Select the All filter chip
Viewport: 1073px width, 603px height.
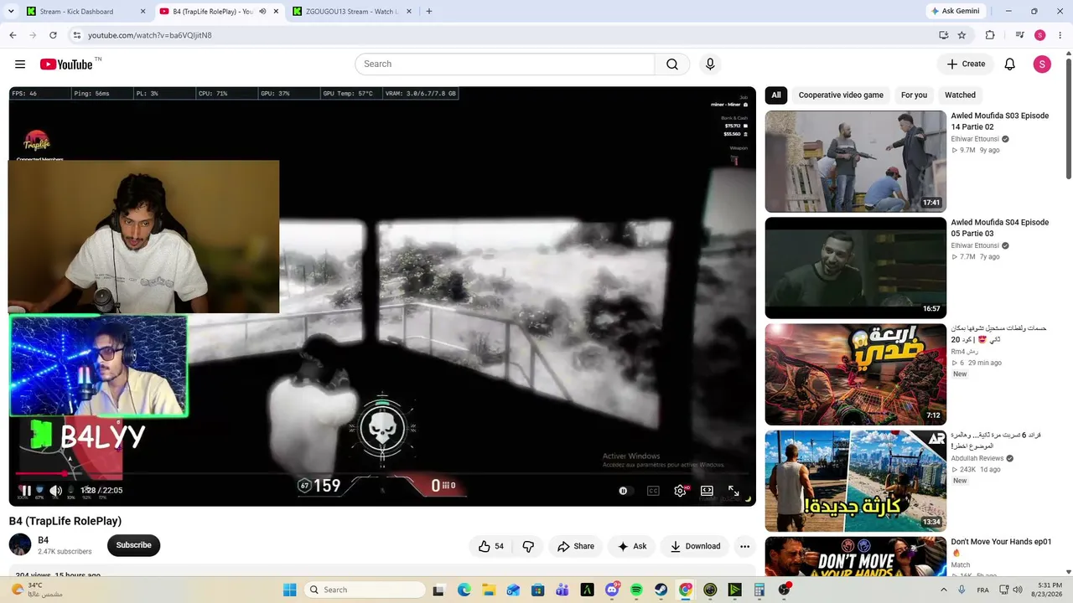click(x=776, y=95)
